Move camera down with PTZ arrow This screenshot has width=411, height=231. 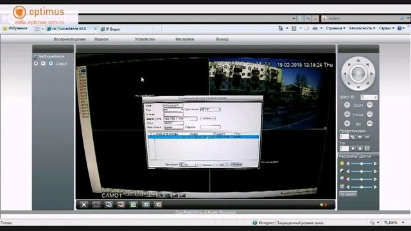(x=358, y=87)
